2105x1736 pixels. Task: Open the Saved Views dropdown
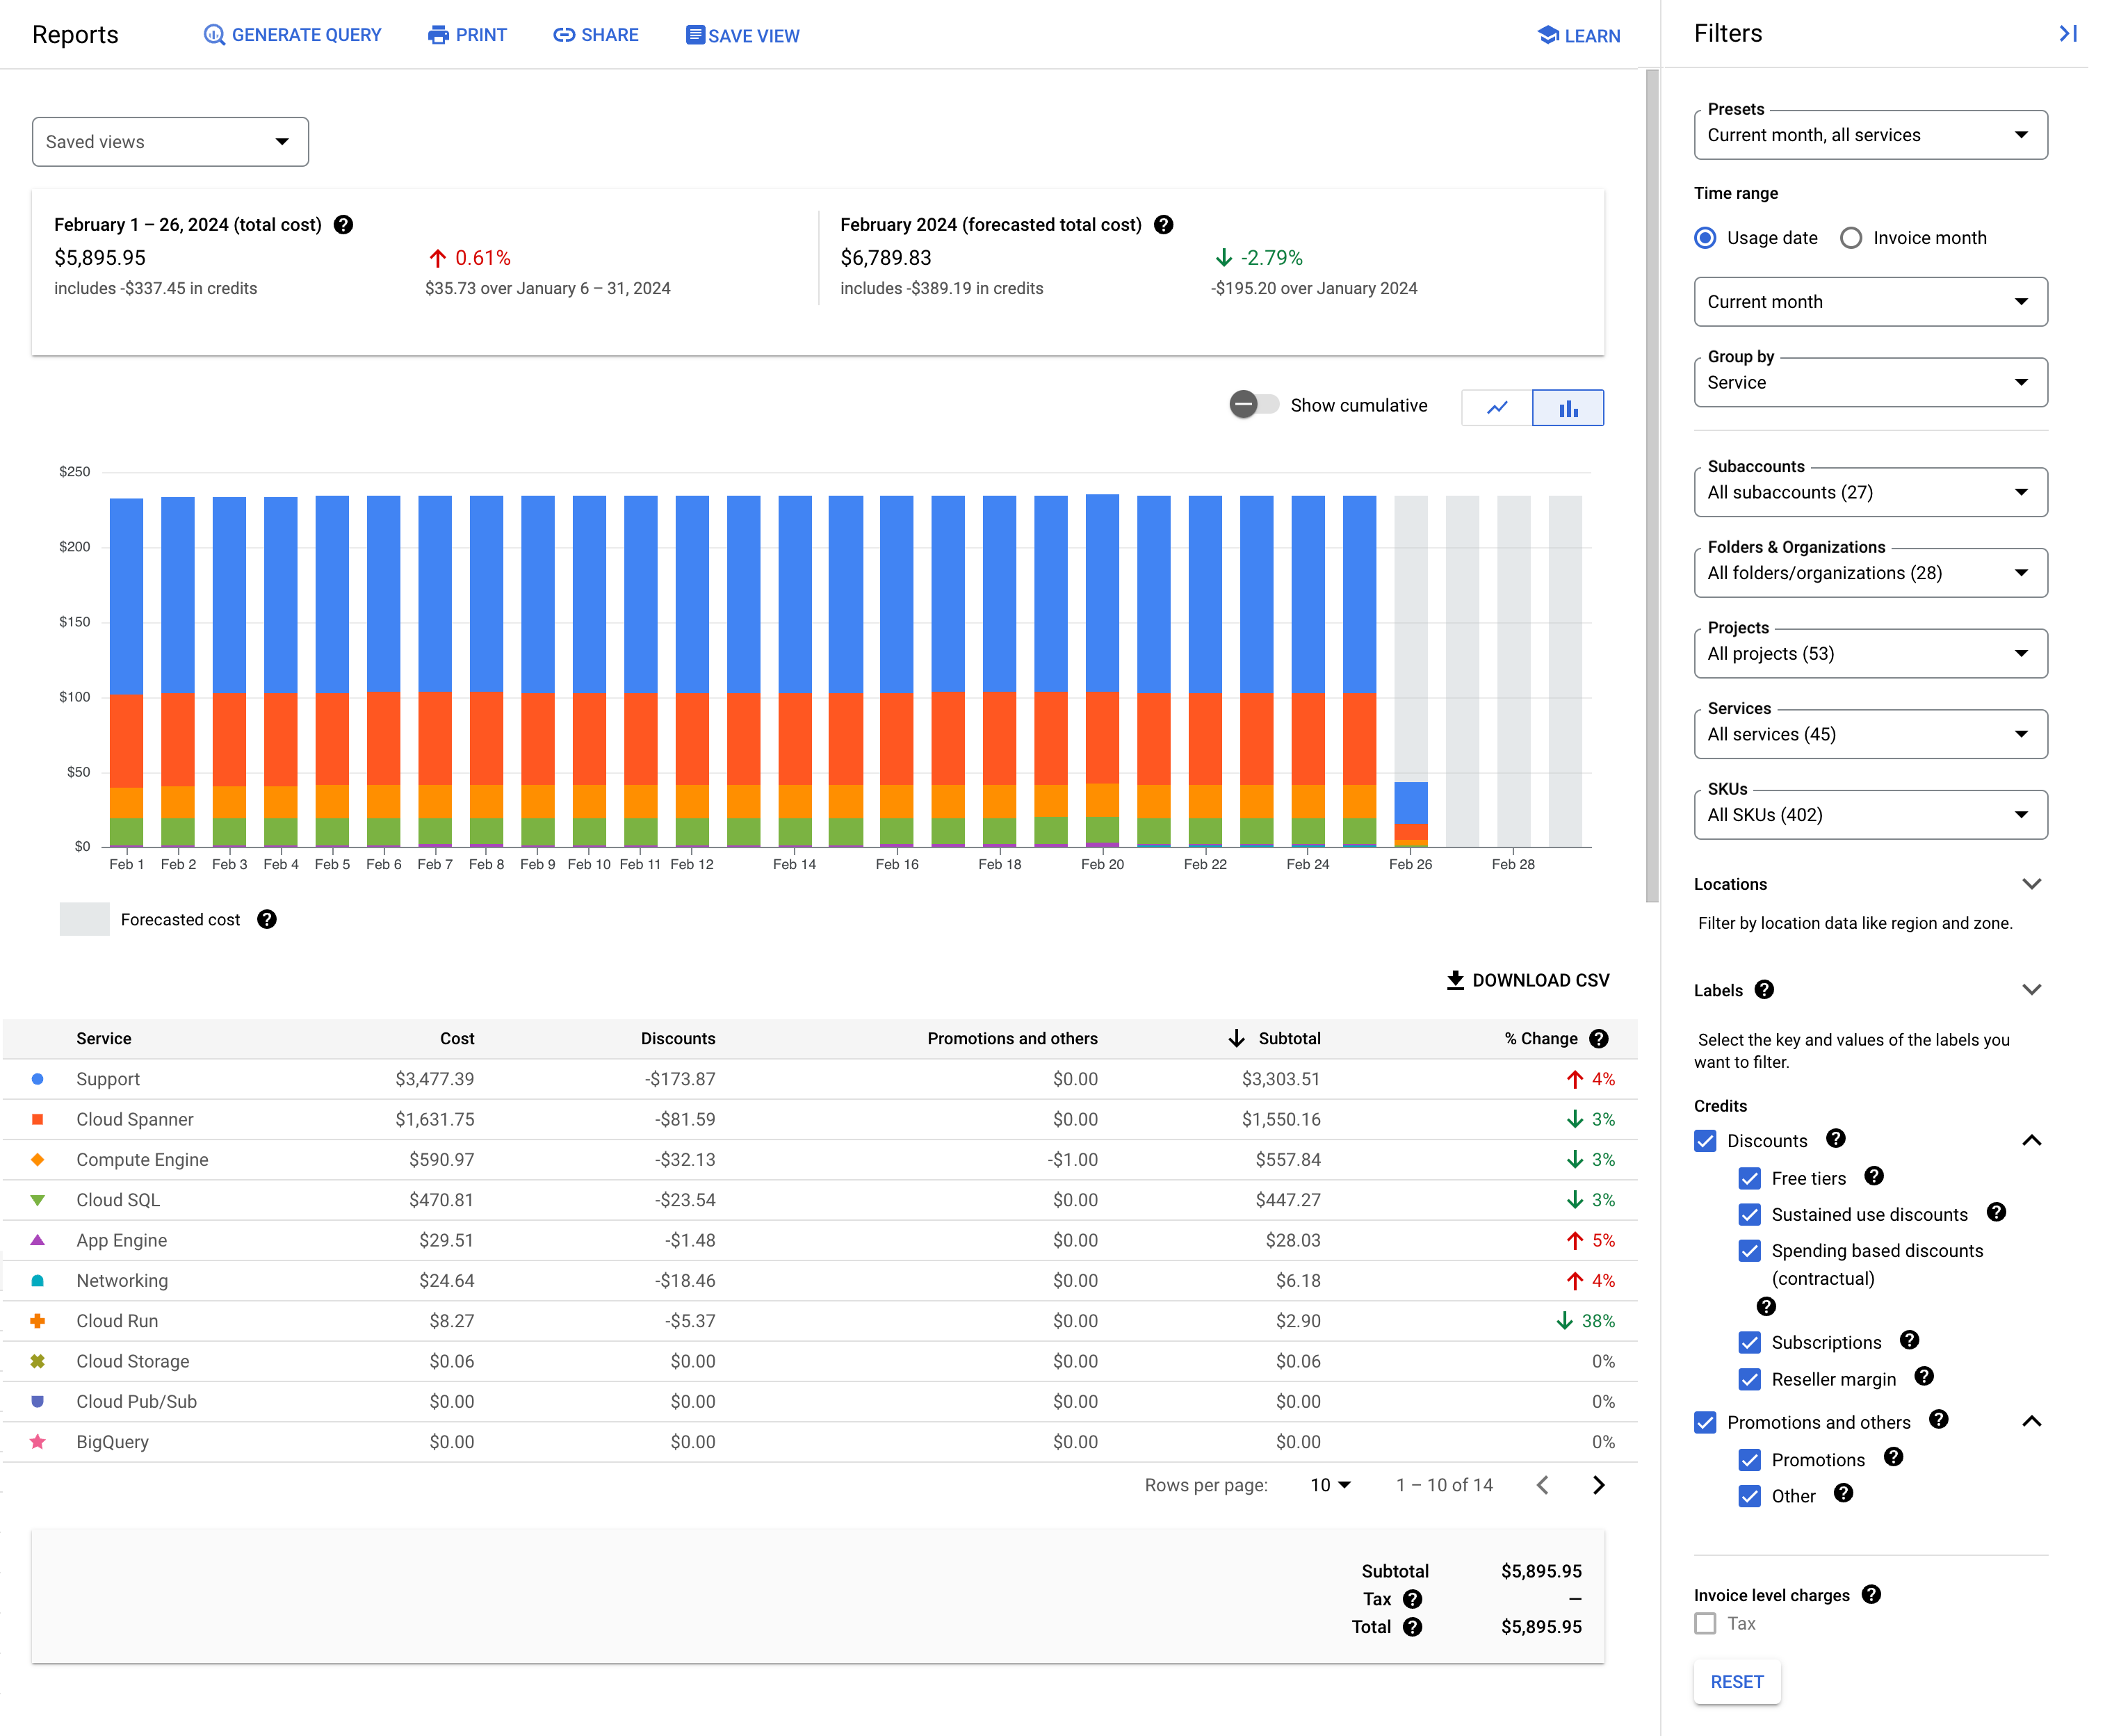tap(170, 142)
